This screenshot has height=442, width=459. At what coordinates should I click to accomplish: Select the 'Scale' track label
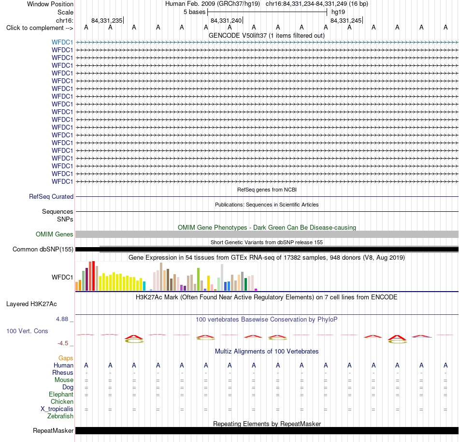tap(65, 12)
